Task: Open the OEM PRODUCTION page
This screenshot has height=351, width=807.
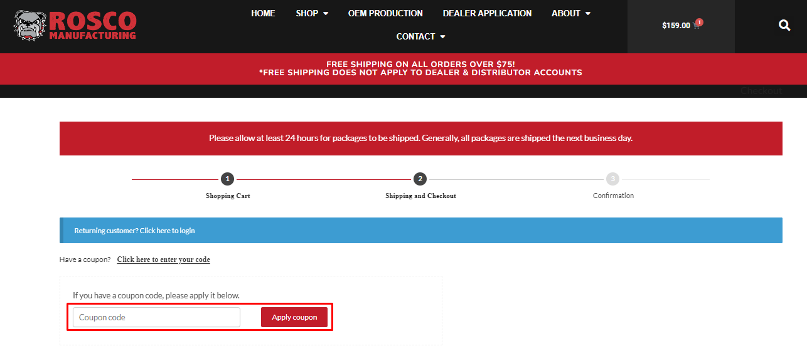Action: coord(385,13)
